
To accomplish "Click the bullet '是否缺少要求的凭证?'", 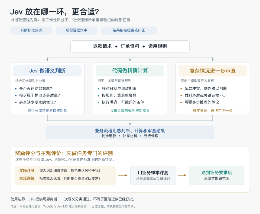I will (x=37, y=102).
